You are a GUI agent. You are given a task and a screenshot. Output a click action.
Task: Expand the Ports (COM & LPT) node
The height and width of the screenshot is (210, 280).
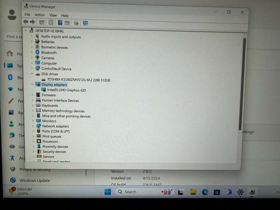(x=33, y=131)
